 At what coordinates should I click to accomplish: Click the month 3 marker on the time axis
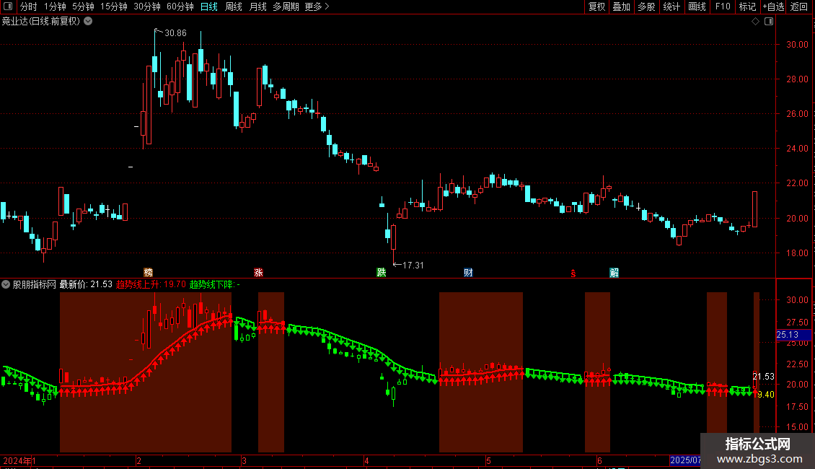(244, 460)
